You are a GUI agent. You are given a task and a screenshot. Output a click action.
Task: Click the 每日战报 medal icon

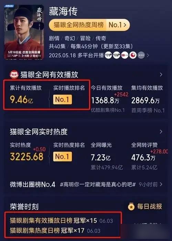click(131, 207)
